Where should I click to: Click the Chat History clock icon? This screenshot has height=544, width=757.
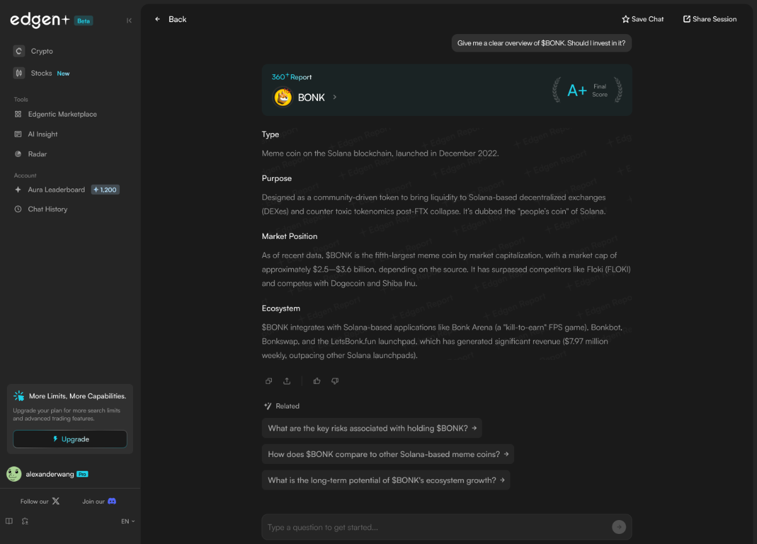tap(18, 209)
